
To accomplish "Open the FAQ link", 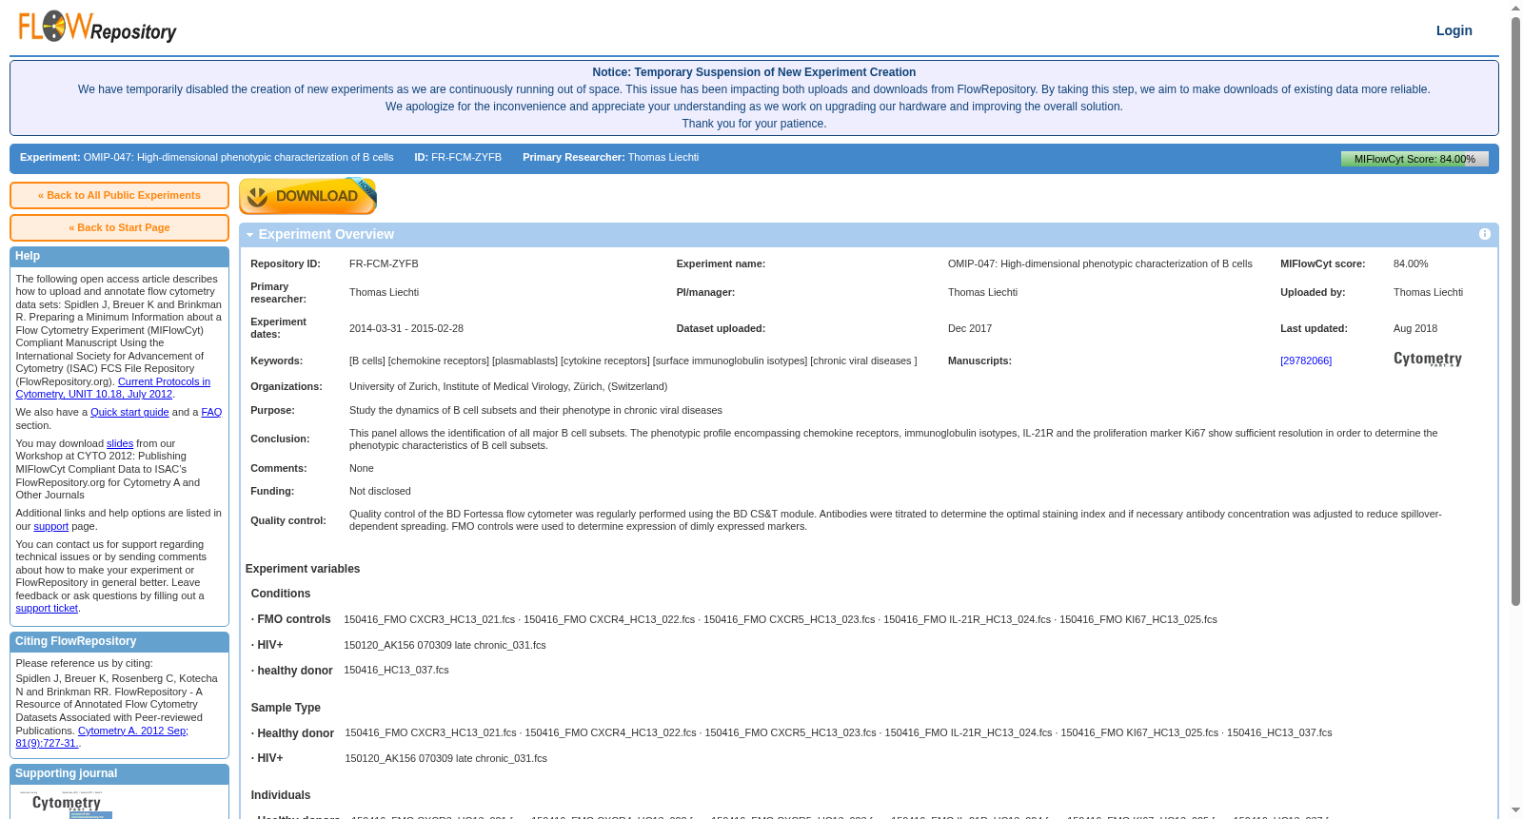I will 211,412.
